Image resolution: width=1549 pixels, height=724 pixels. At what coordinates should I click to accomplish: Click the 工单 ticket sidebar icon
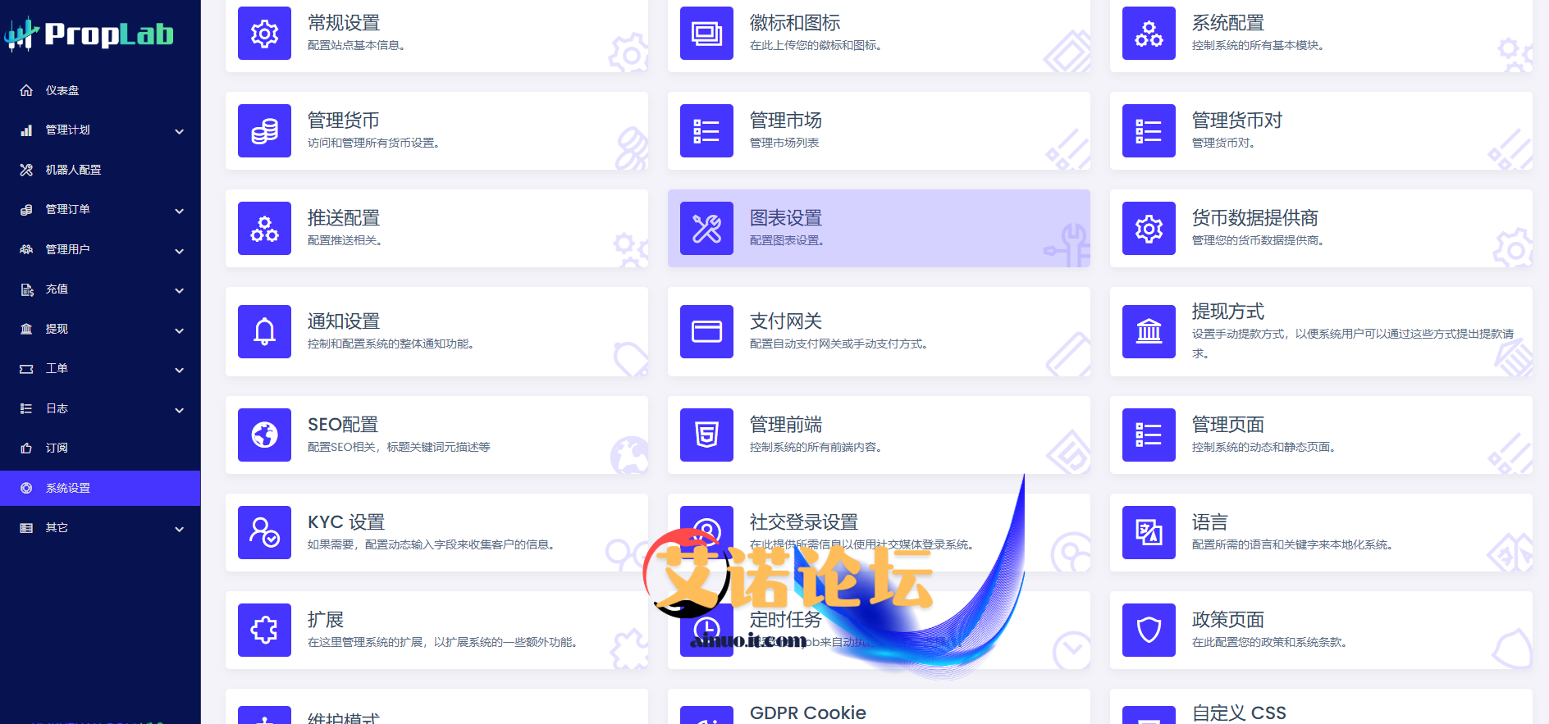(x=26, y=369)
